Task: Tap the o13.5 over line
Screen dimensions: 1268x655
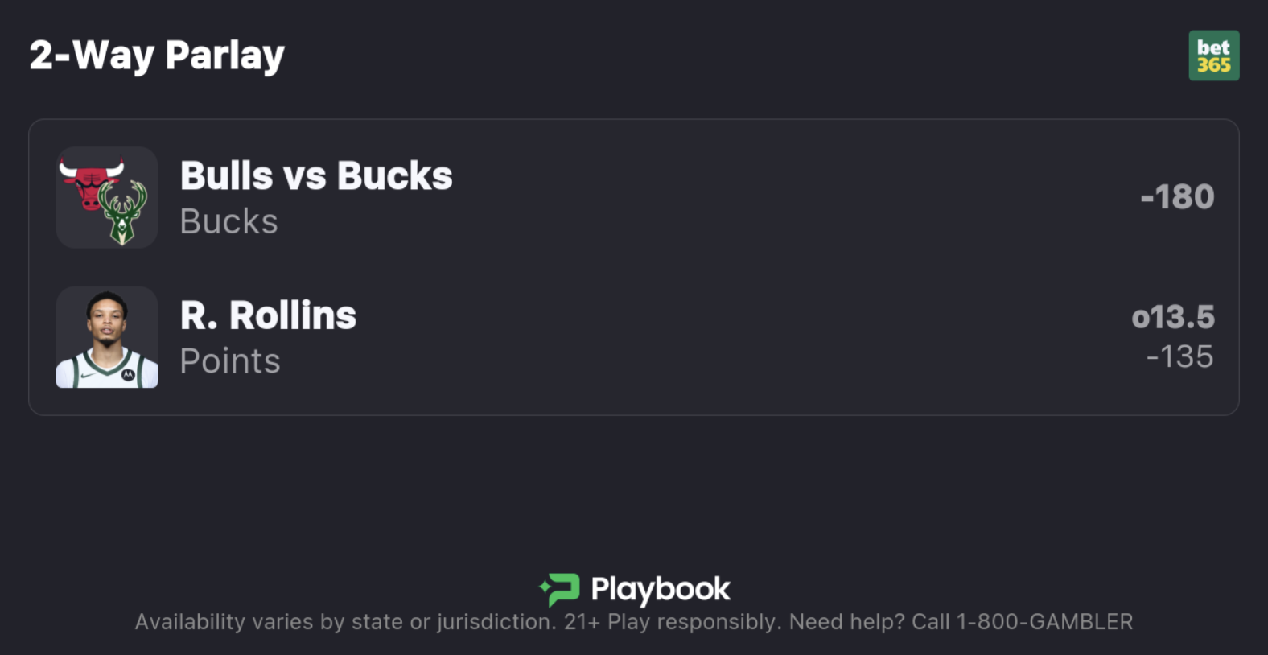Action: point(1173,317)
